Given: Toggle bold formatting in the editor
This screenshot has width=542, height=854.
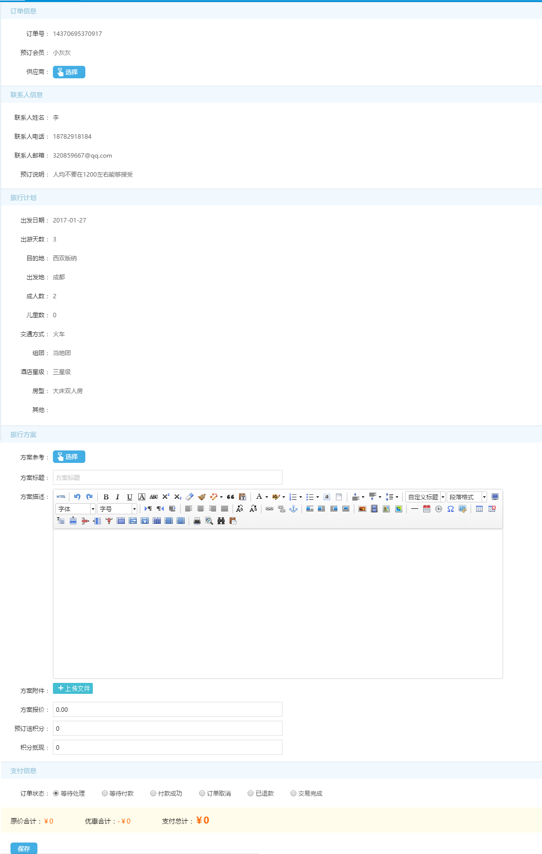Looking at the screenshot, I should [x=106, y=497].
